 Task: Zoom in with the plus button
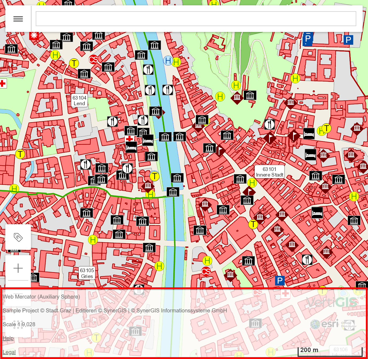pos(18,268)
